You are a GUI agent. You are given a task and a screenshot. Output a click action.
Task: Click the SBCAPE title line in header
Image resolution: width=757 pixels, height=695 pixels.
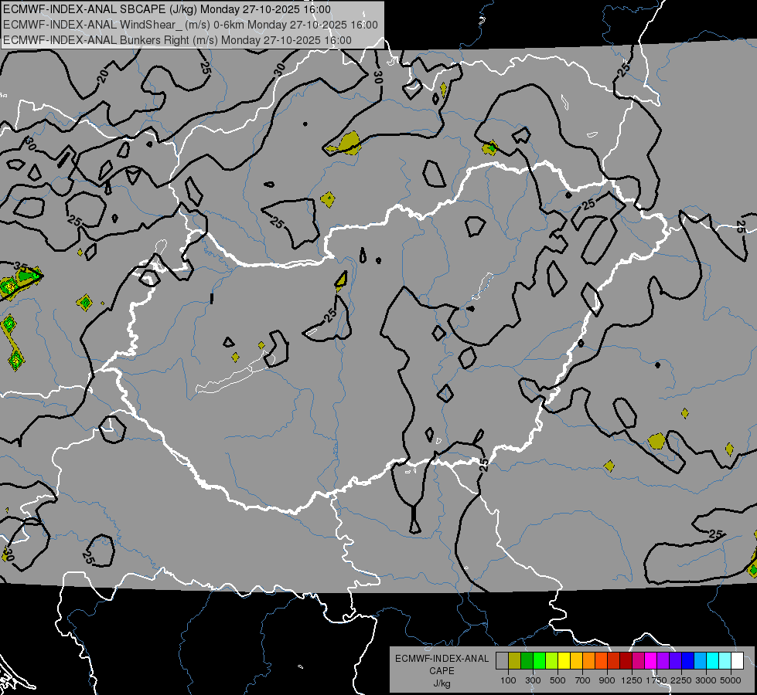click(167, 9)
